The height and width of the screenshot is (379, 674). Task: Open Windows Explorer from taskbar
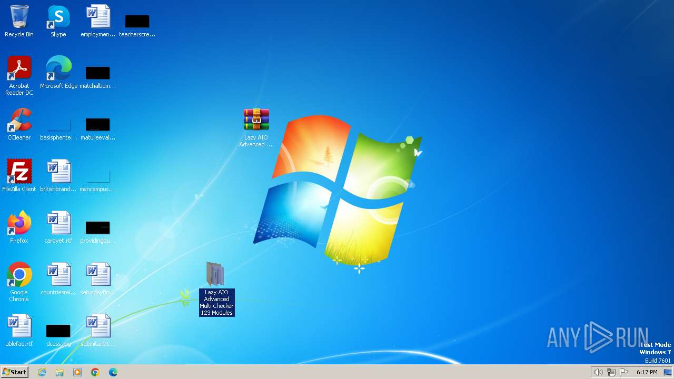(x=60, y=372)
